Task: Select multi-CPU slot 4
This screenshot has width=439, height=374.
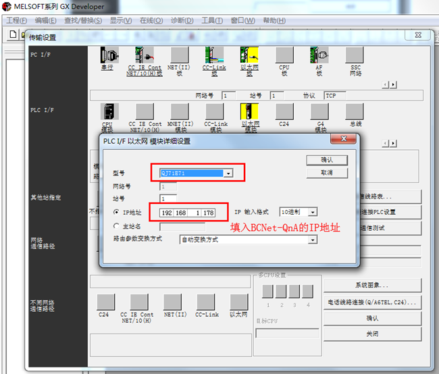Action: (308, 292)
